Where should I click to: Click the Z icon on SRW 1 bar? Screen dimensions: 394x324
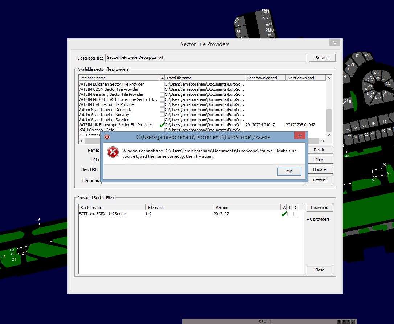tap(348, 322)
